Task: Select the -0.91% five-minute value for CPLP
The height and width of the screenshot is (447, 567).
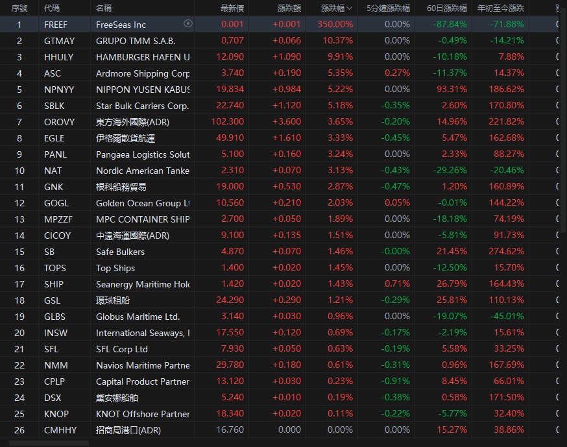Action: (396, 381)
